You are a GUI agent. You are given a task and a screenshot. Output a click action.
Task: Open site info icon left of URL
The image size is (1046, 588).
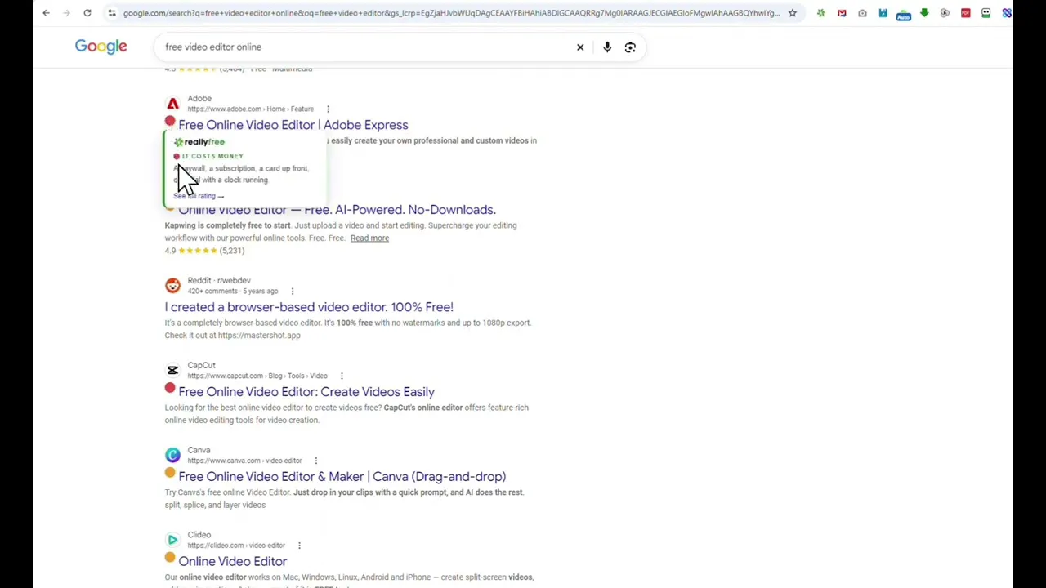(112, 13)
